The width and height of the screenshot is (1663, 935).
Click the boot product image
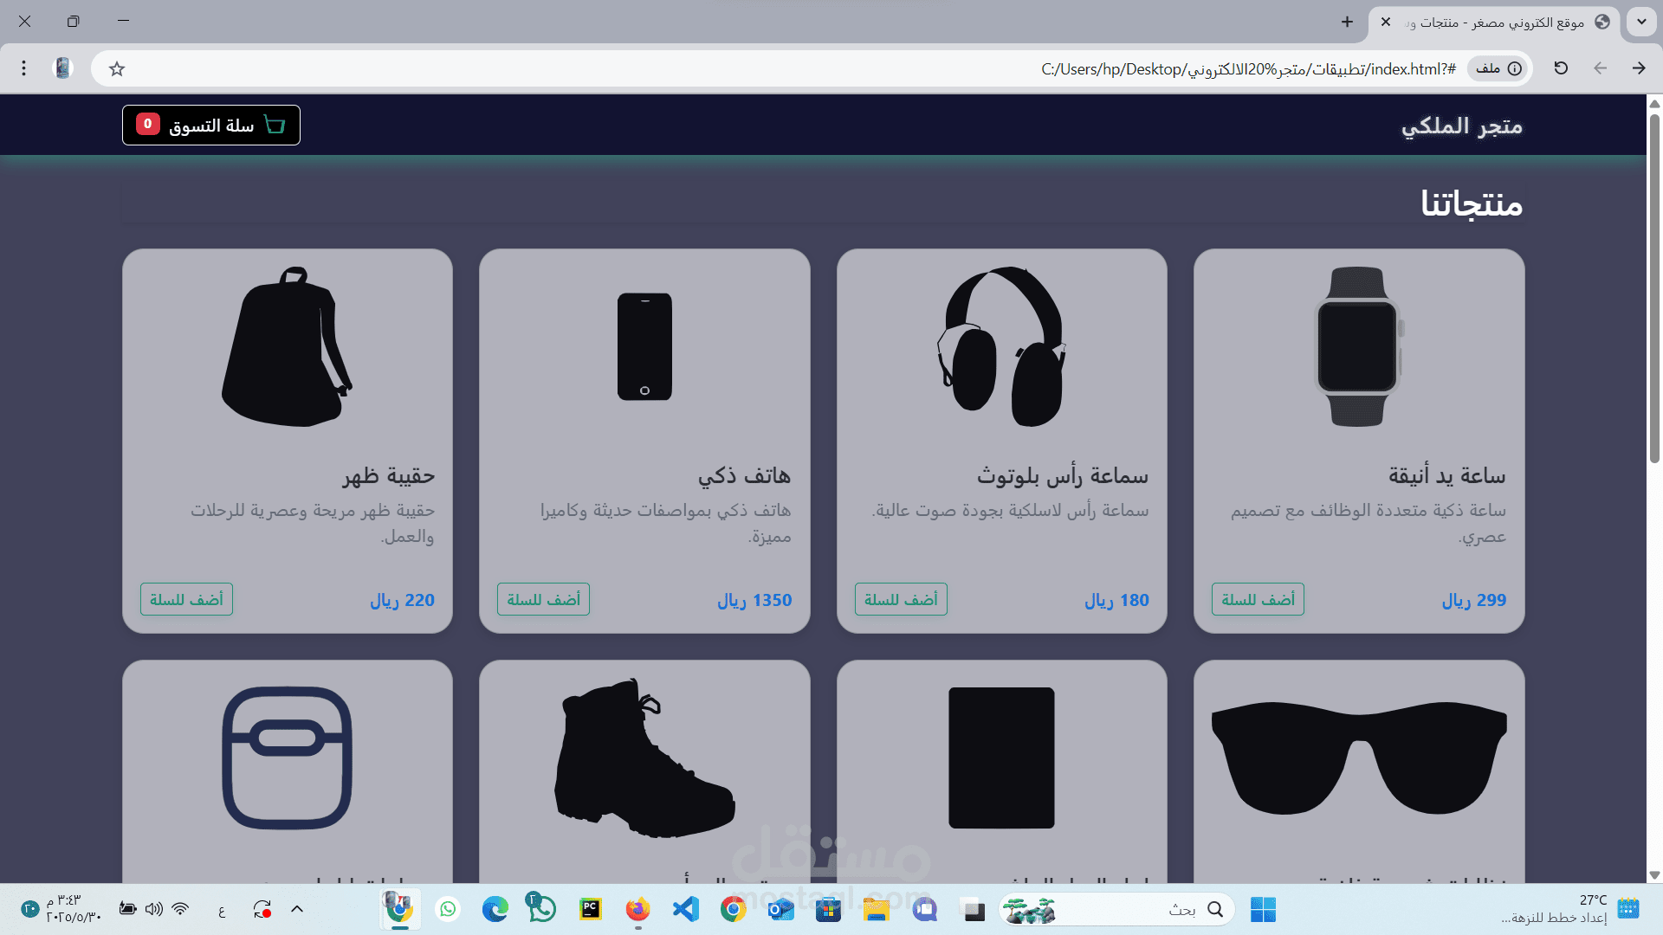point(644,758)
